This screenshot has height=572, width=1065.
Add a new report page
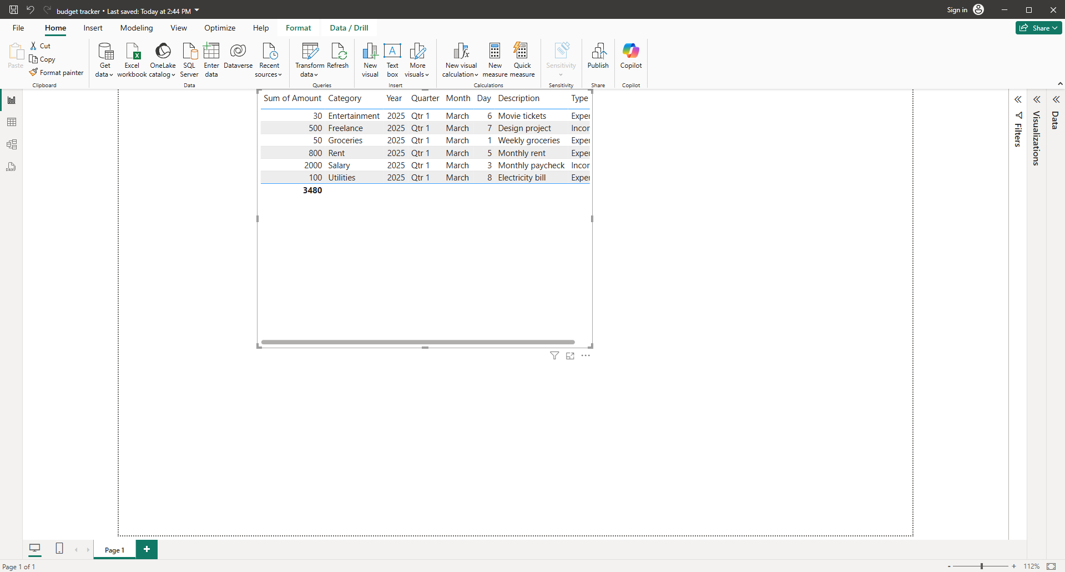tap(147, 549)
